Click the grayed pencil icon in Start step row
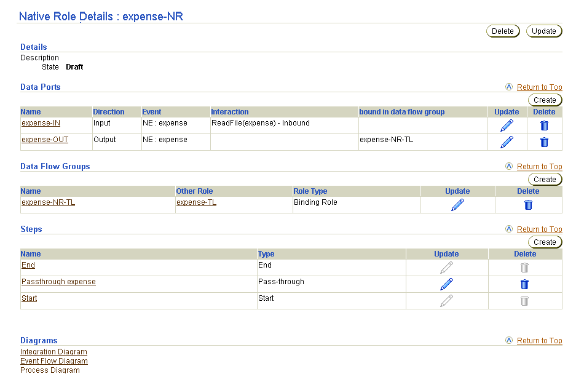584x390 pixels. point(446,301)
